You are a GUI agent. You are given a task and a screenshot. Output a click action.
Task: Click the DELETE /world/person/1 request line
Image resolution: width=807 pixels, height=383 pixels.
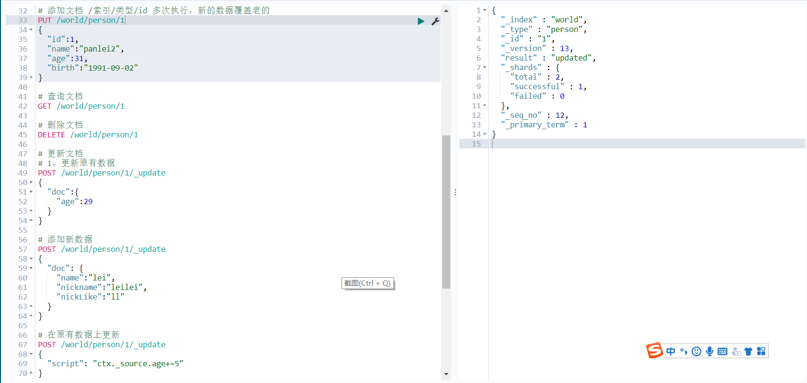[x=88, y=135]
